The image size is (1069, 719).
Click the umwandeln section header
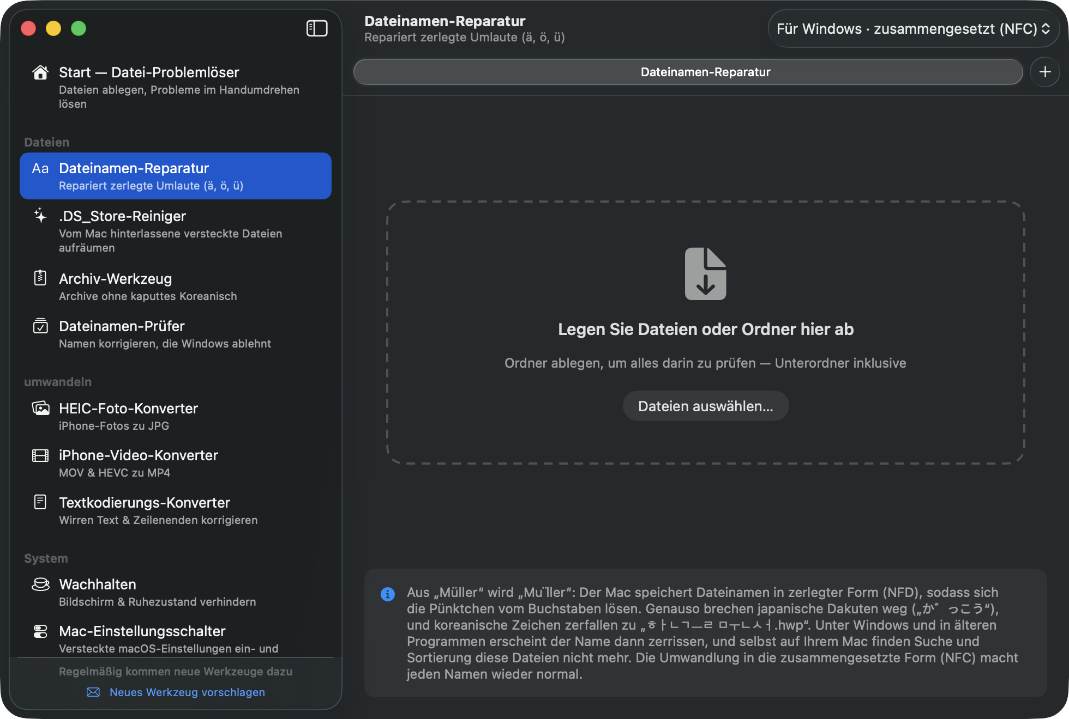point(58,382)
